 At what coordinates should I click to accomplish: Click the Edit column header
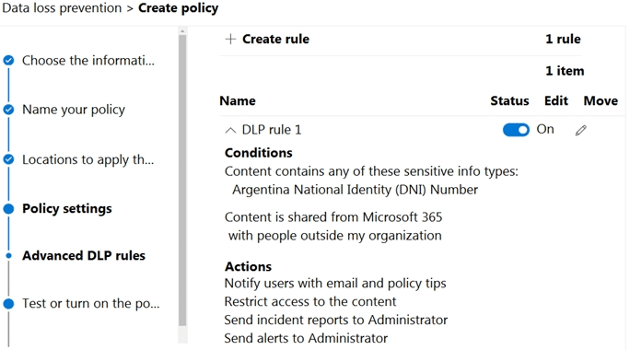(x=556, y=101)
